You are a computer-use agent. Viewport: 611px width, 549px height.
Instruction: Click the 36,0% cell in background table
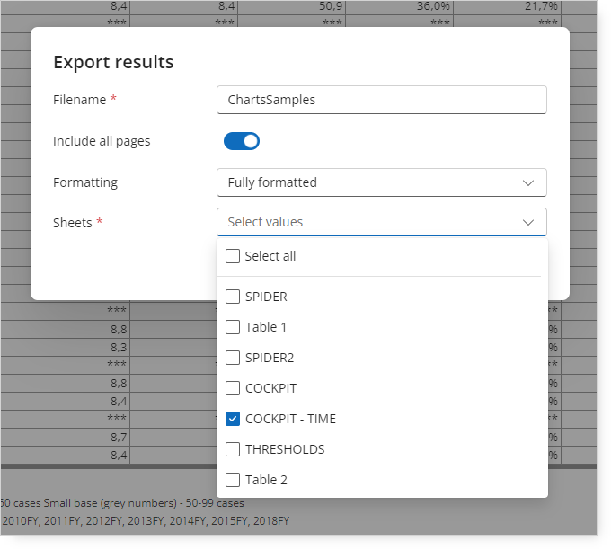point(400,6)
